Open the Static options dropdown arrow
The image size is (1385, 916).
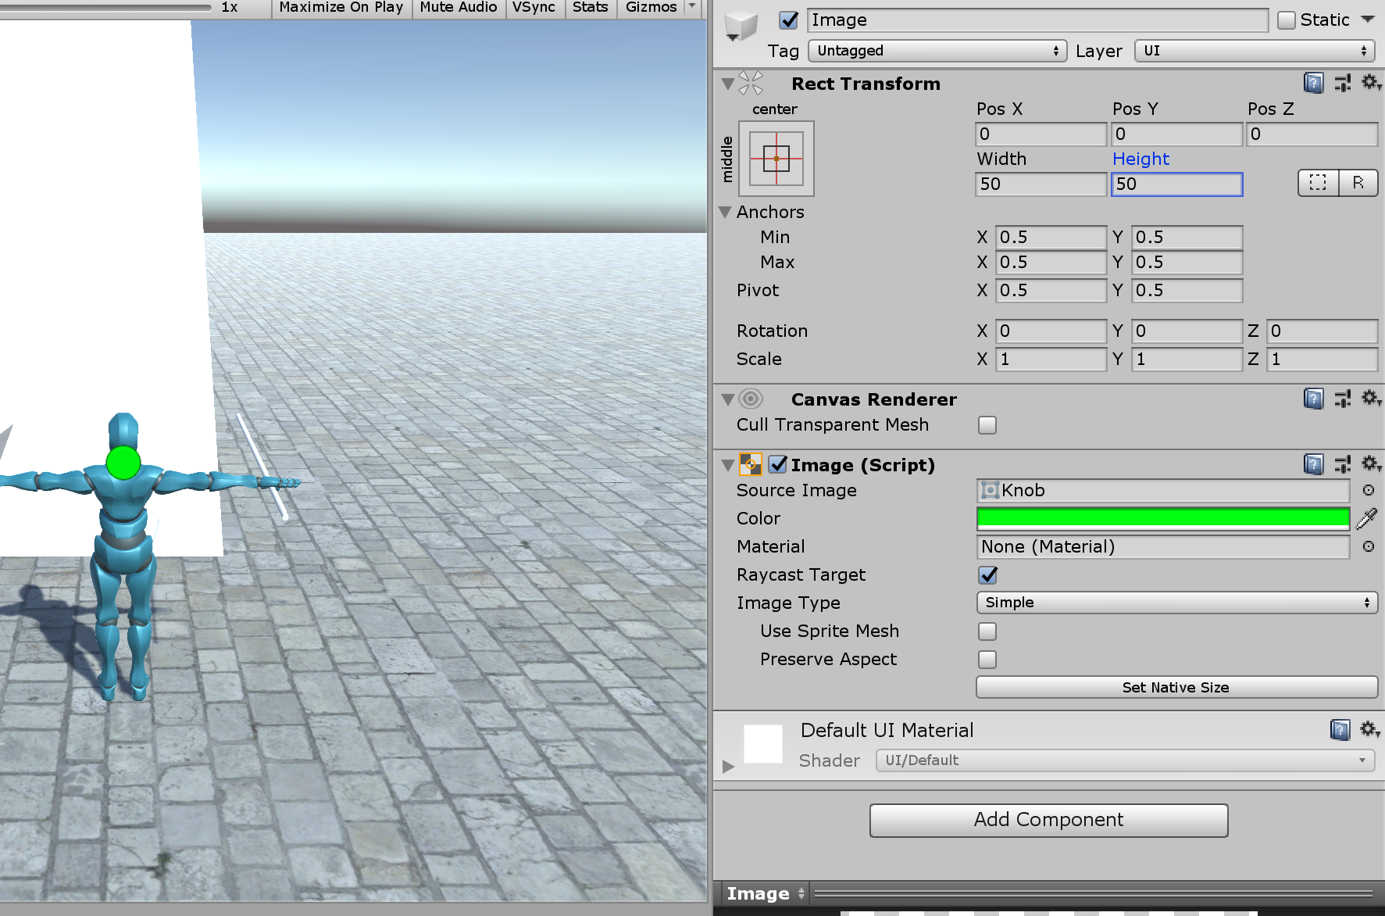click(x=1367, y=20)
